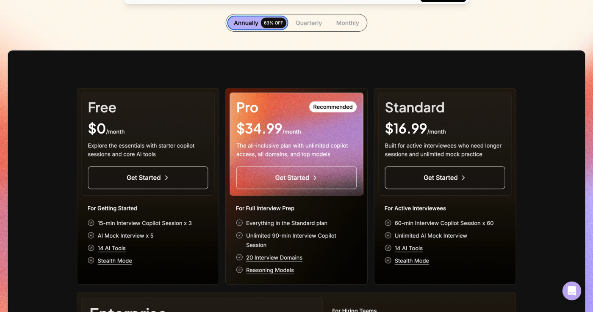Viewport: 593px width, 312px height.
Task: Get Started with the Standard plan
Action: click(445, 178)
